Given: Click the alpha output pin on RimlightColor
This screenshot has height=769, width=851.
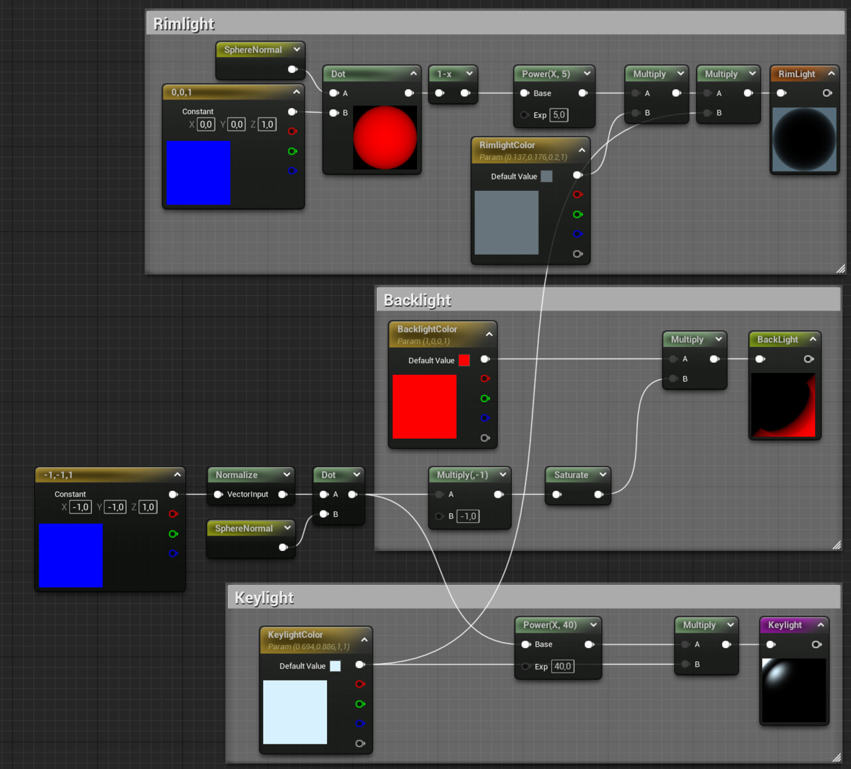Looking at the screenshot, I should point(577,253).
